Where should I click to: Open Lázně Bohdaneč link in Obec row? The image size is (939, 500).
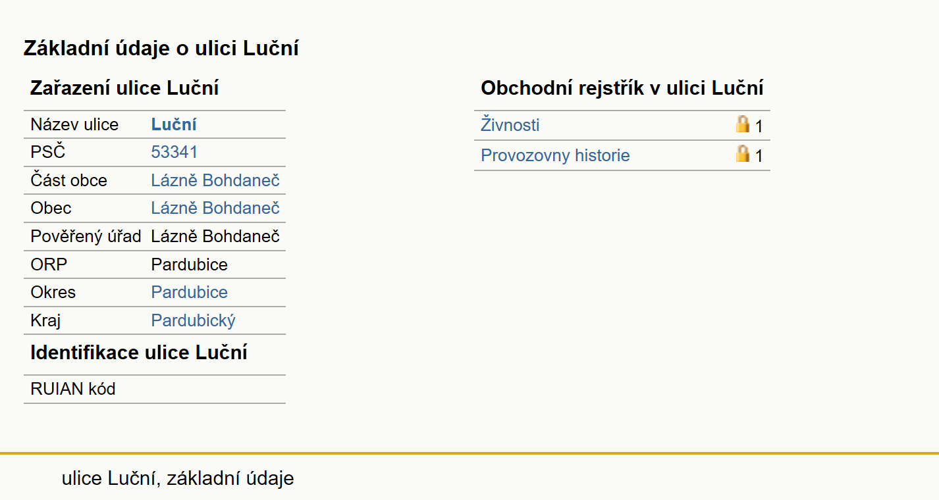point(215,208)
